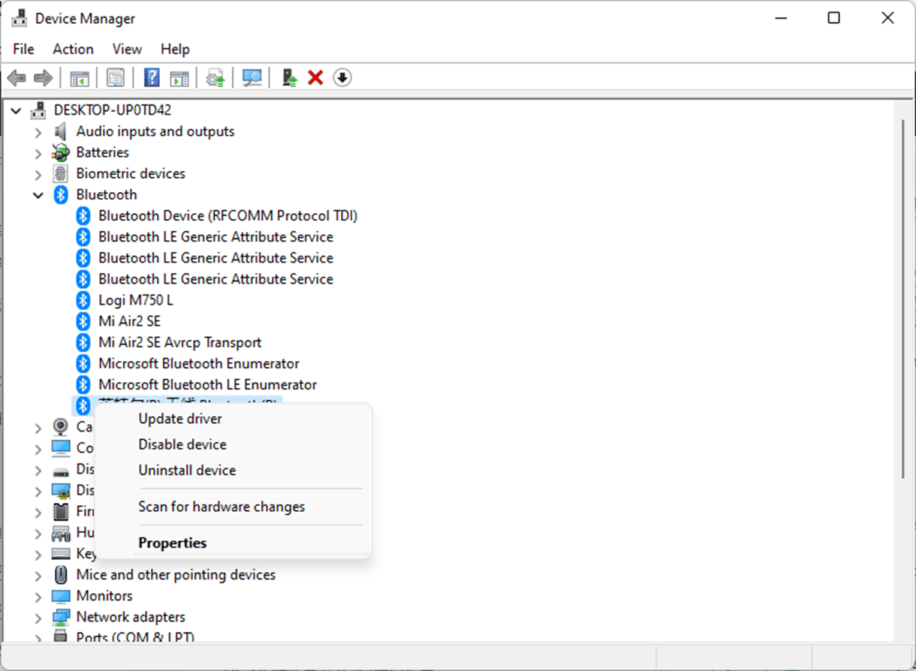Click the Back arrow toolbar icon
916x671 pixels.
[17, 77]
